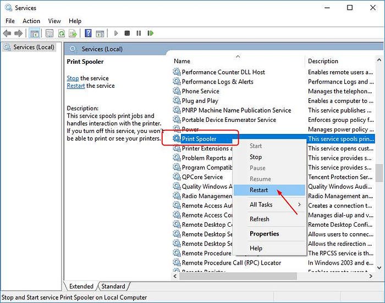
Task: Click 'Manages the telephon...' description cell
Action: [x=340, y=91]
